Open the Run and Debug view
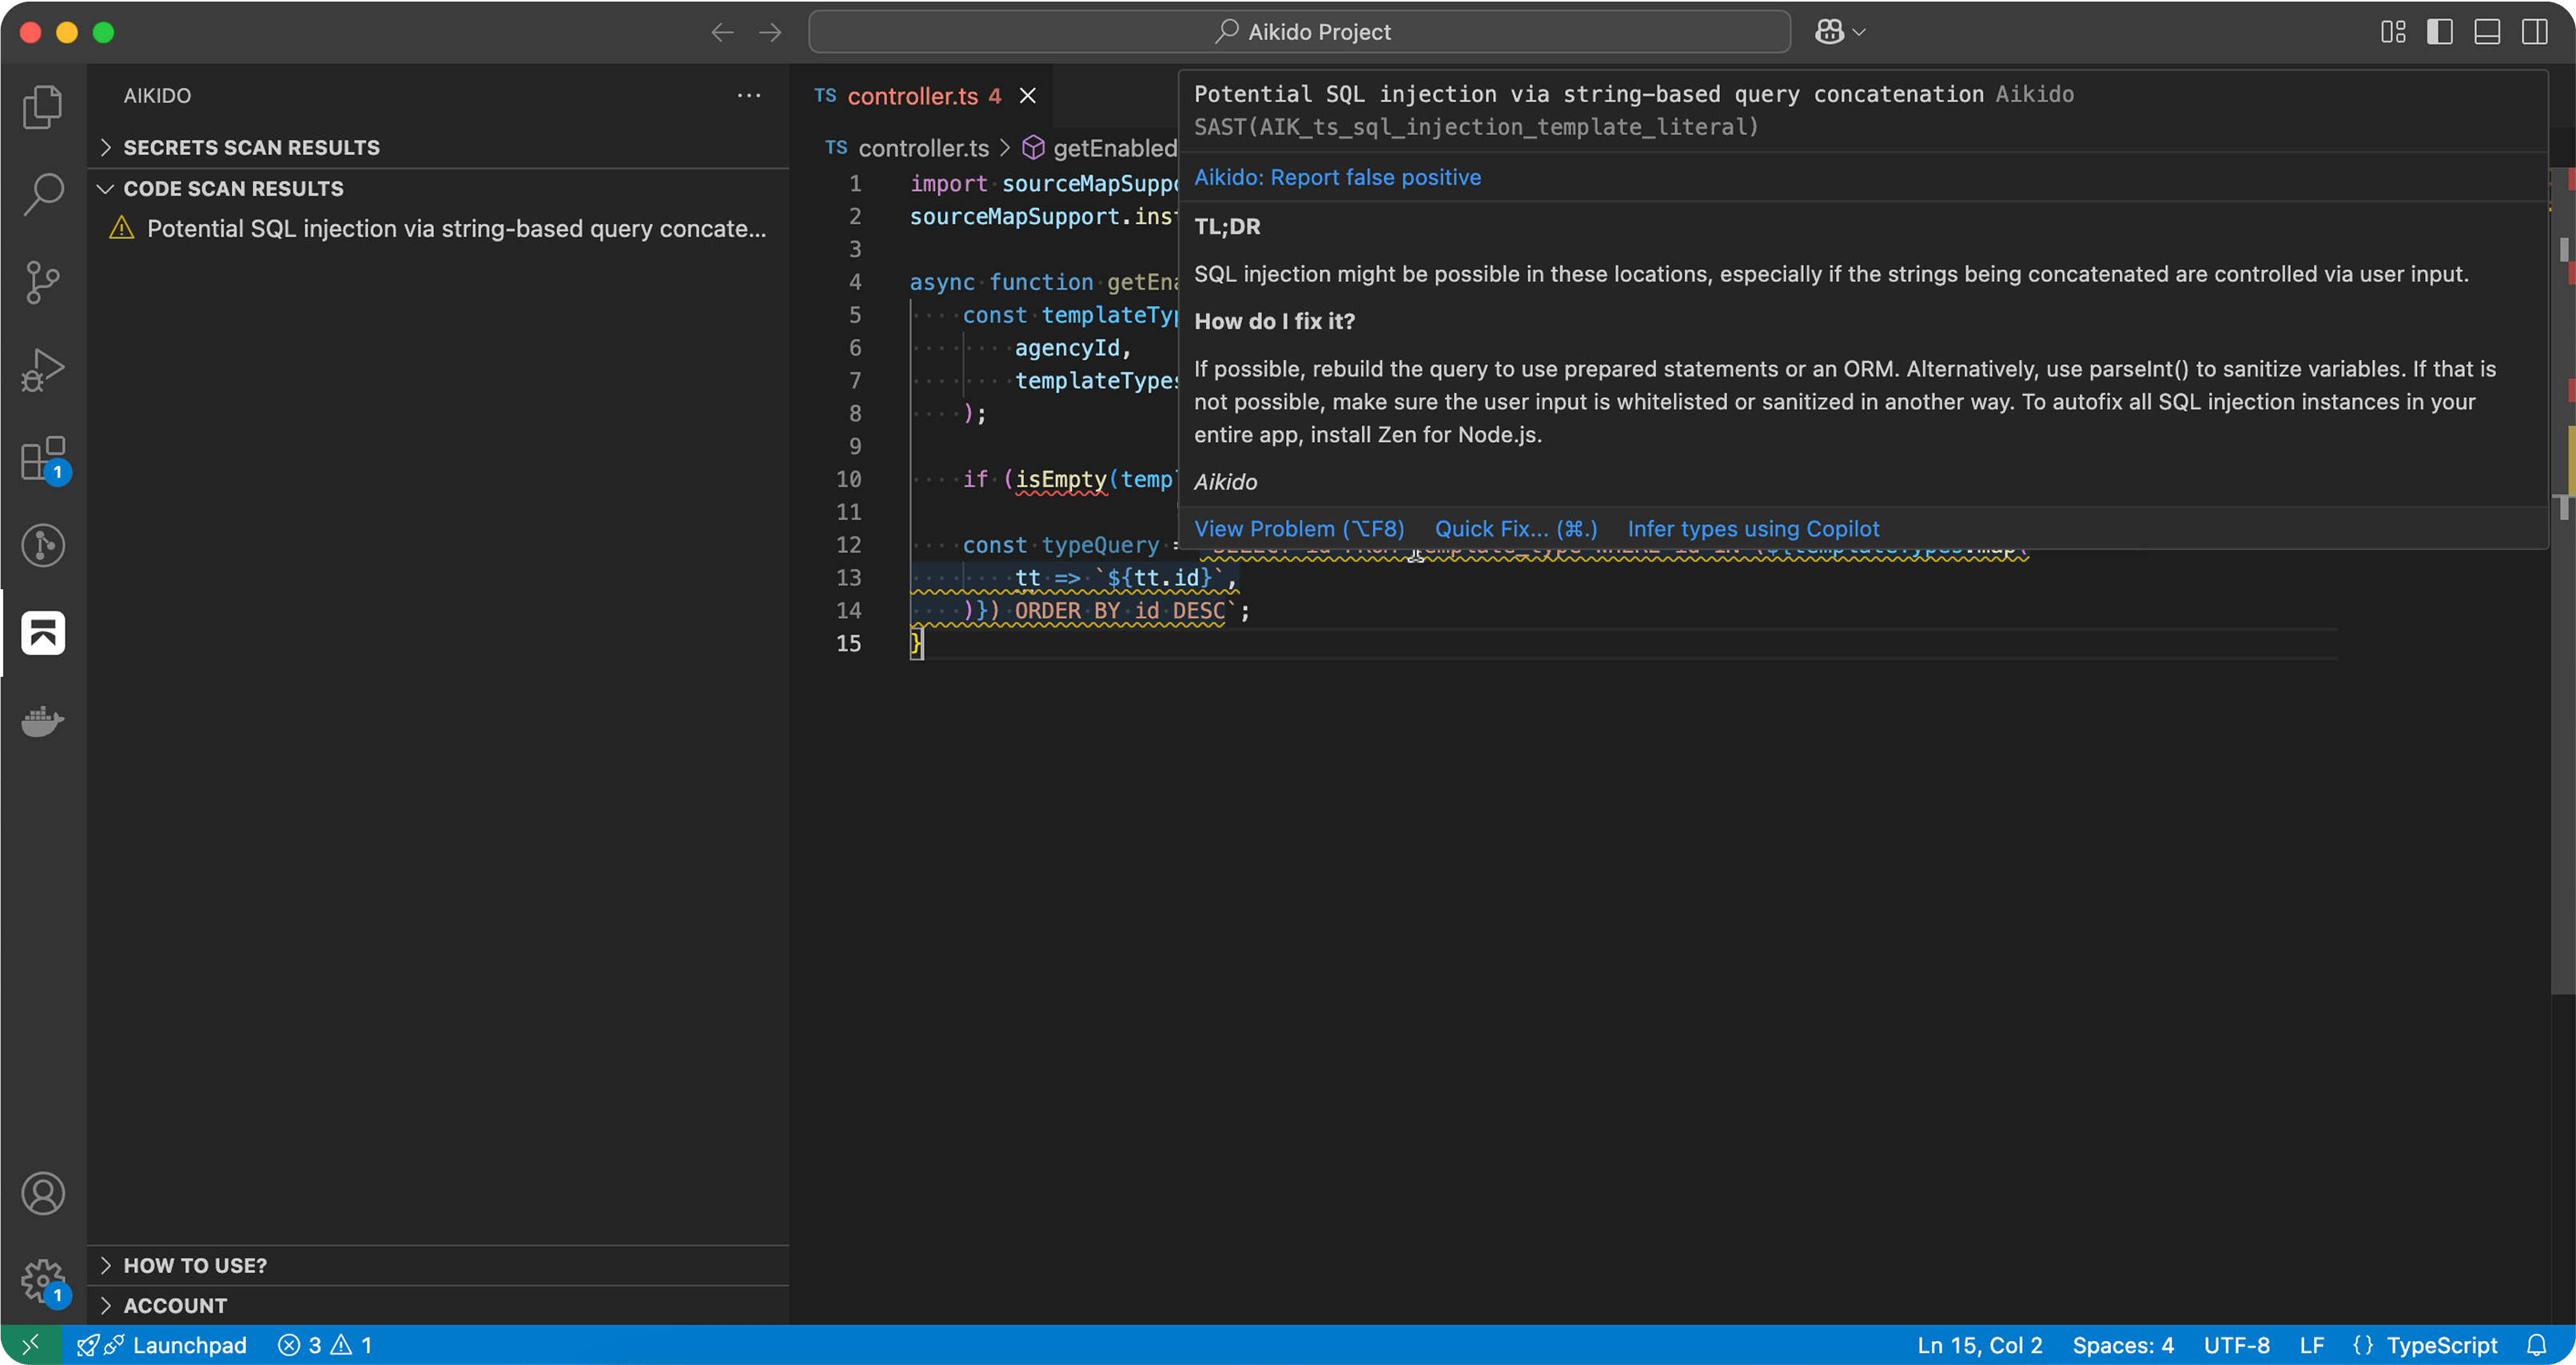Screen dimensions: 2576x1365 coord(43,370)
